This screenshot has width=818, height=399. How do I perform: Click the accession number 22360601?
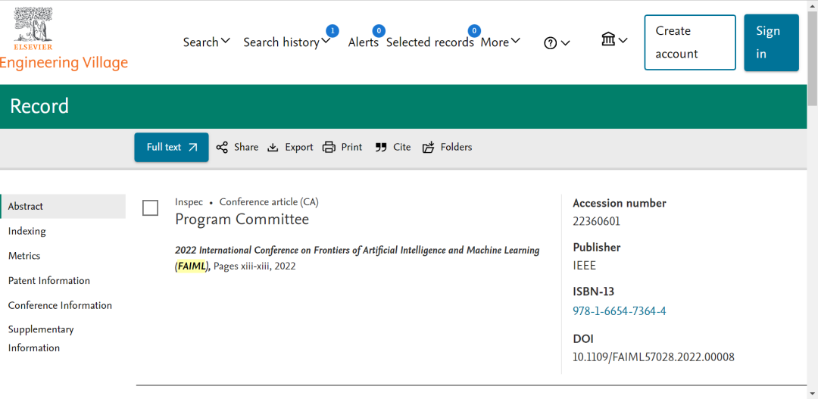[x=596, y=222]
